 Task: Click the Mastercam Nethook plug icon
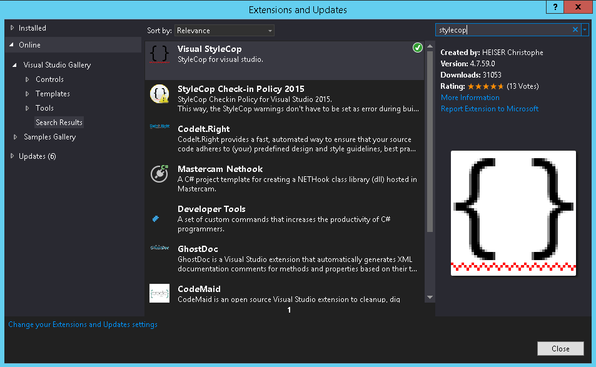coord(159,174)
